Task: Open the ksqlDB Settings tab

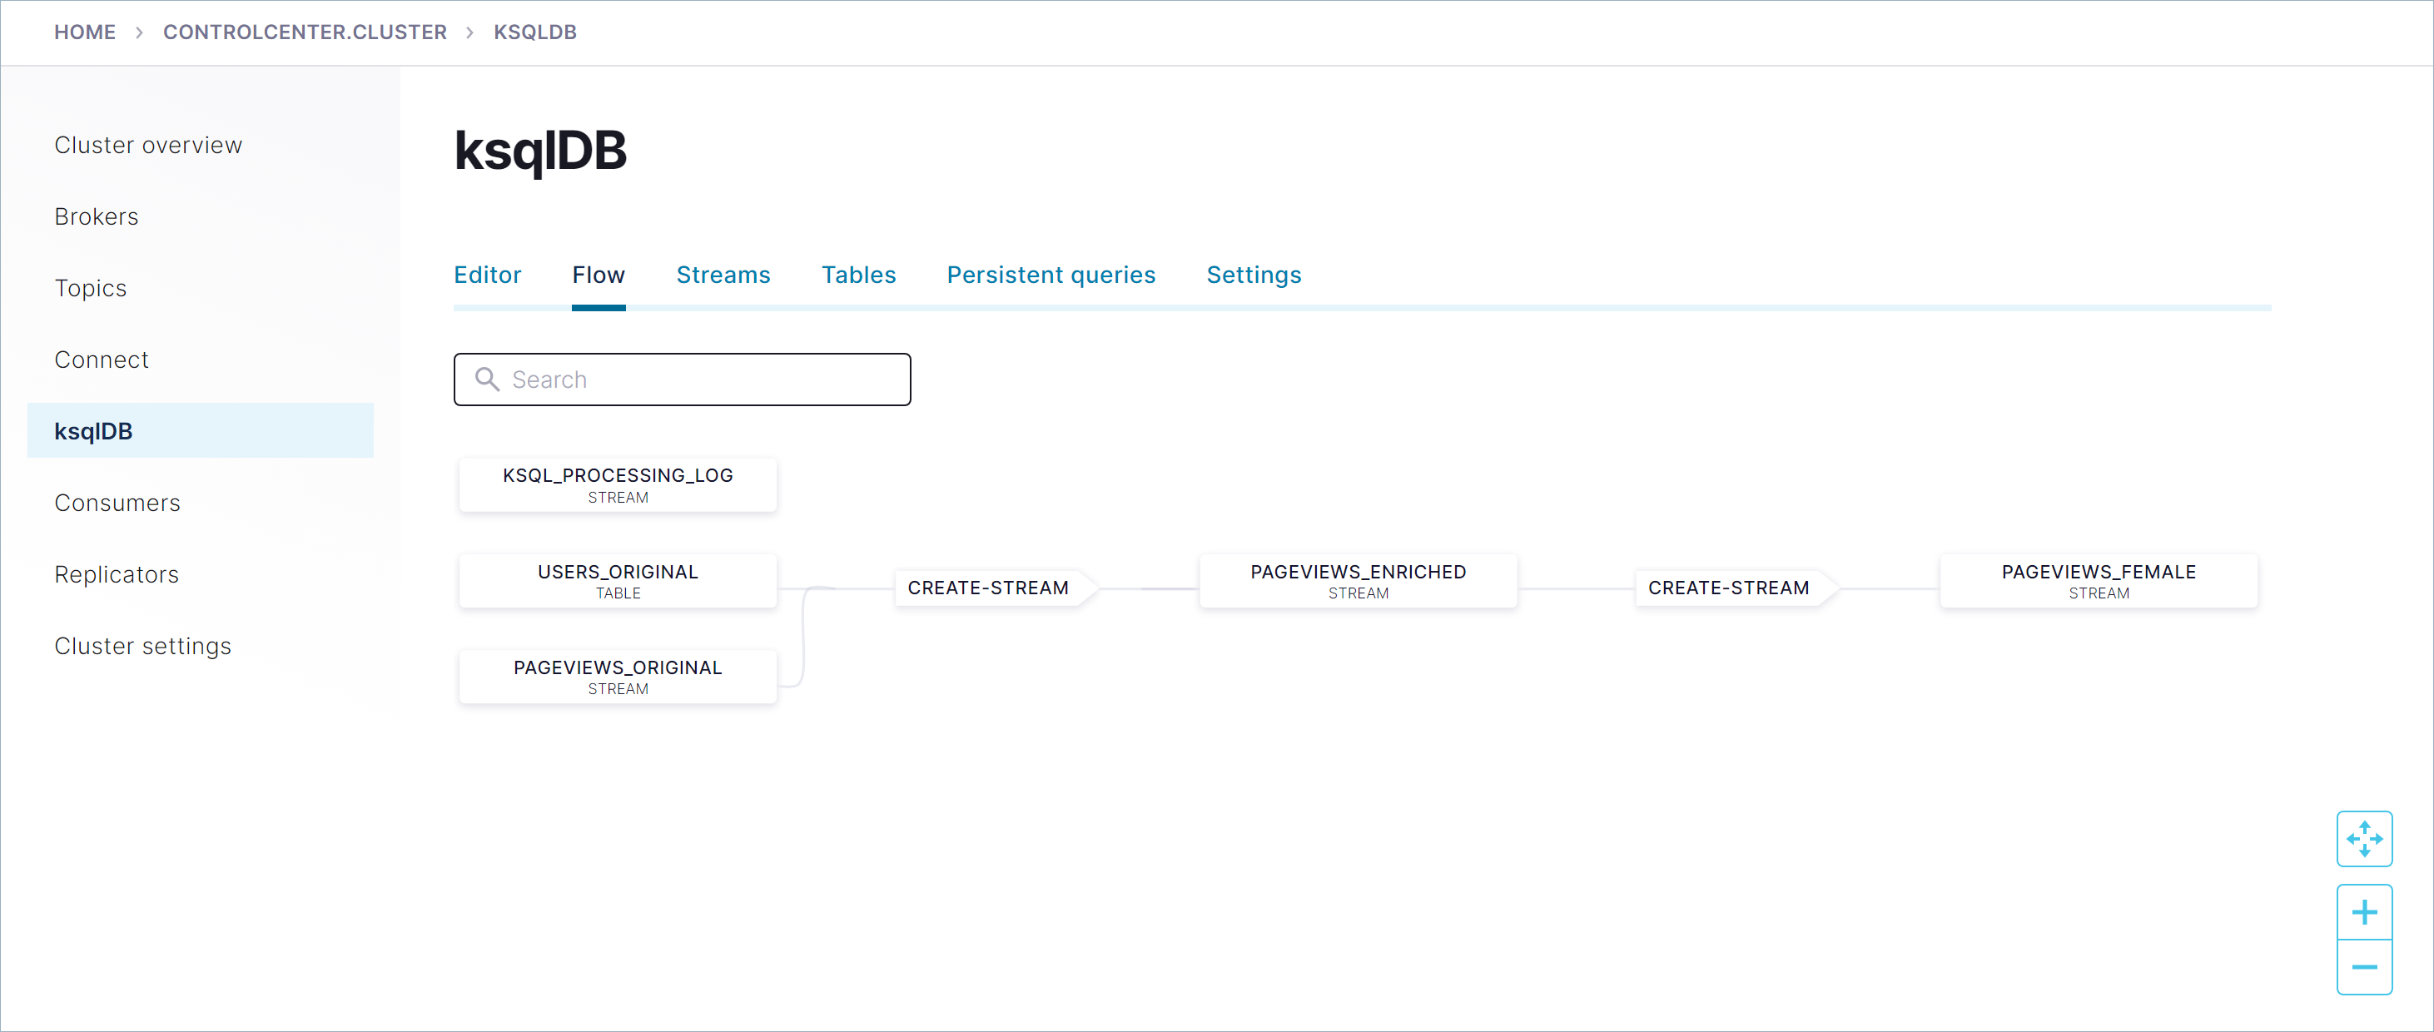Action: 1253,274
